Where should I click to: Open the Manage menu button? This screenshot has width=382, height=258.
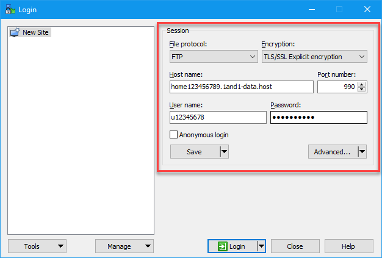pos(124,246)
